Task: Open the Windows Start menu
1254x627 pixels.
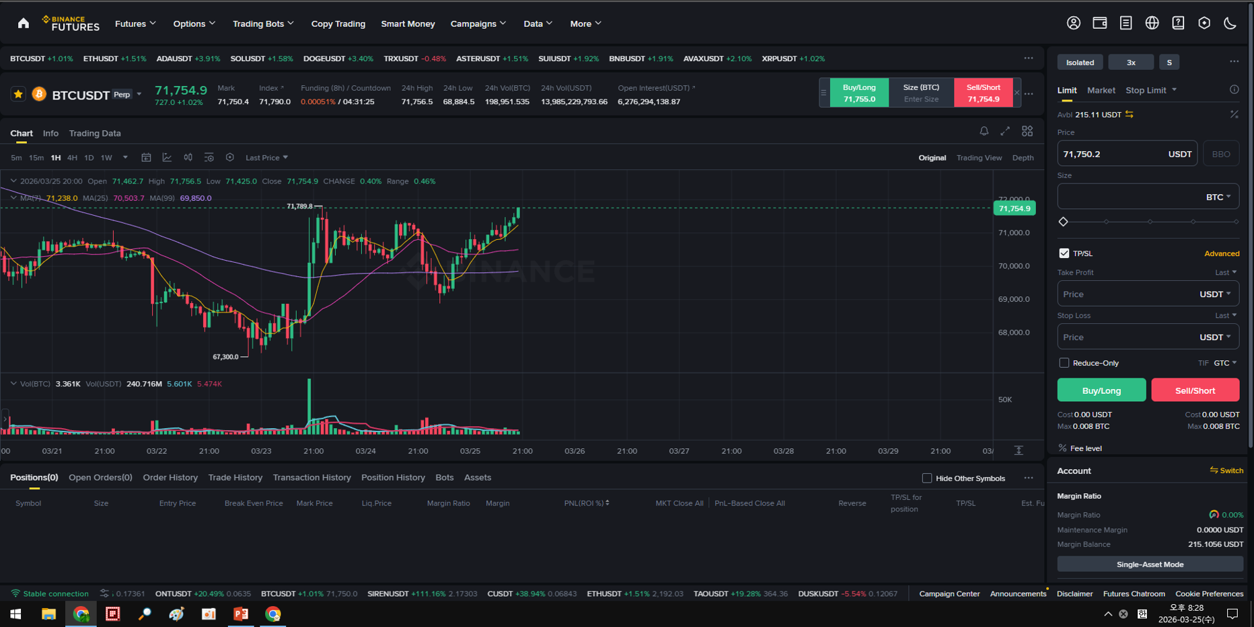Action: (x=15, y=614)
